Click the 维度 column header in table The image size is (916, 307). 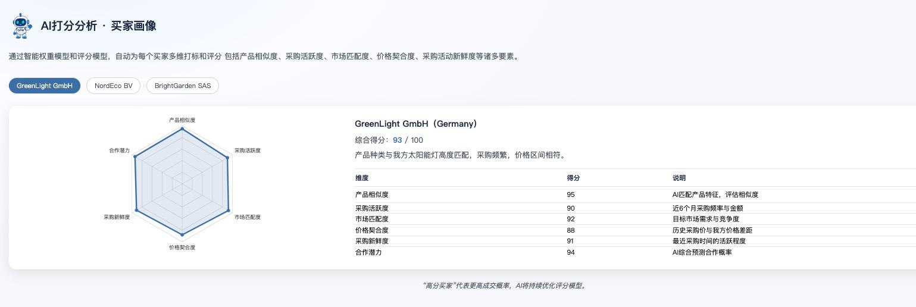pyautogui.click(x=362, y=178)
